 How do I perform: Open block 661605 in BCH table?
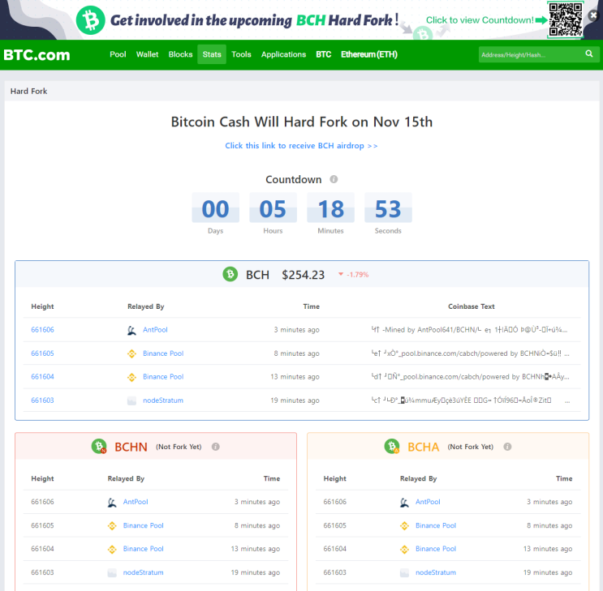(x=42, y=353)
